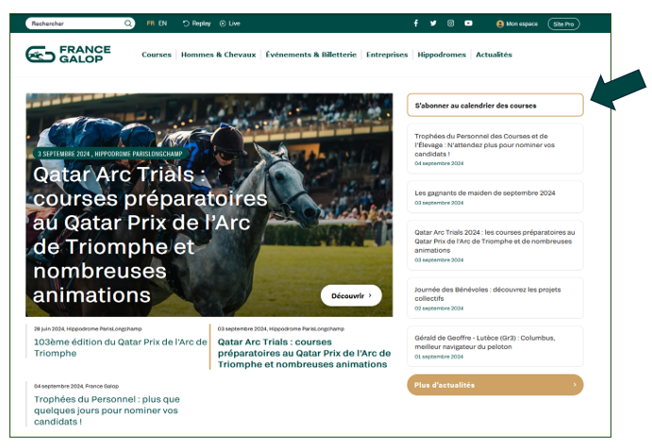Open the Entreprises menu
Screen dimensions: 652x448
coord(387,55)
